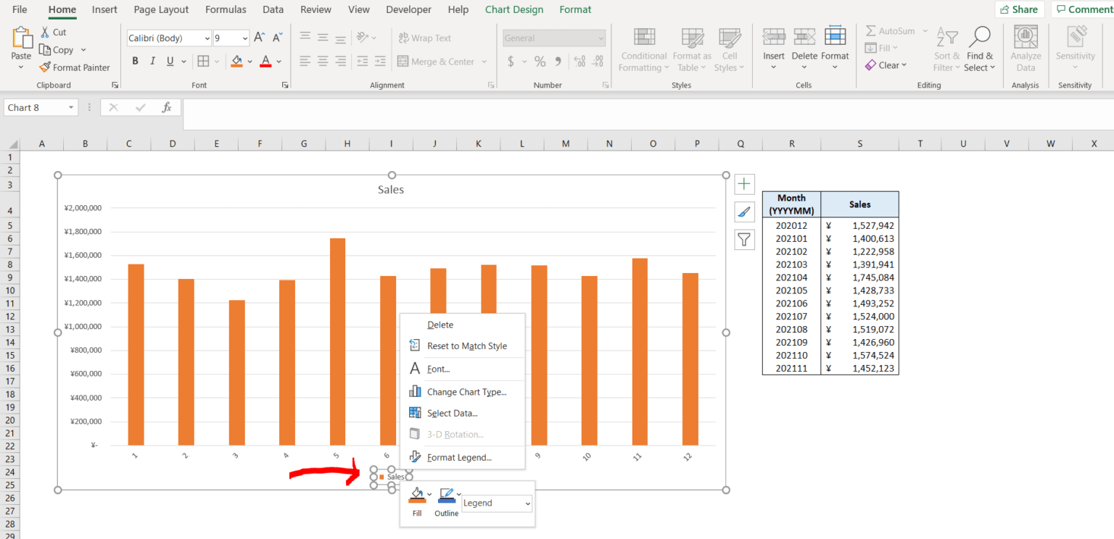This screenshot has height=539, width=1114.
Task: Open the font color swatch dropdown
Action: (x=278, y=61)
